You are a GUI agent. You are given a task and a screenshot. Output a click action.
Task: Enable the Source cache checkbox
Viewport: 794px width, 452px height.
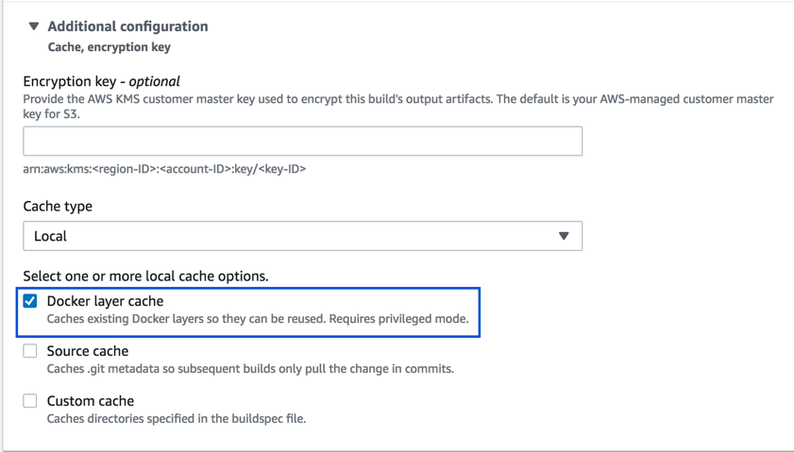pos(30,351)
